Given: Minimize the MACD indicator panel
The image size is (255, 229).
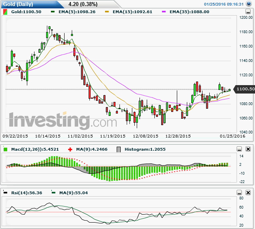Looking at the screenshot, I should [x=239, y=149].
